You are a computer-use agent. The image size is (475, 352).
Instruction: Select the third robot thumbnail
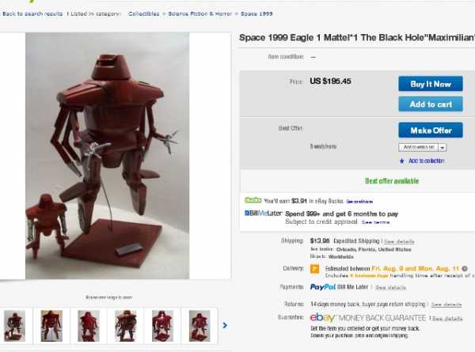point(89,326)
